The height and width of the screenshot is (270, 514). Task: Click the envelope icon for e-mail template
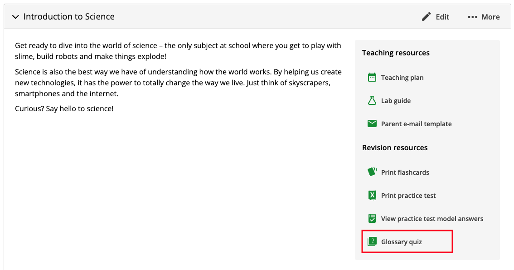(372, 123)
